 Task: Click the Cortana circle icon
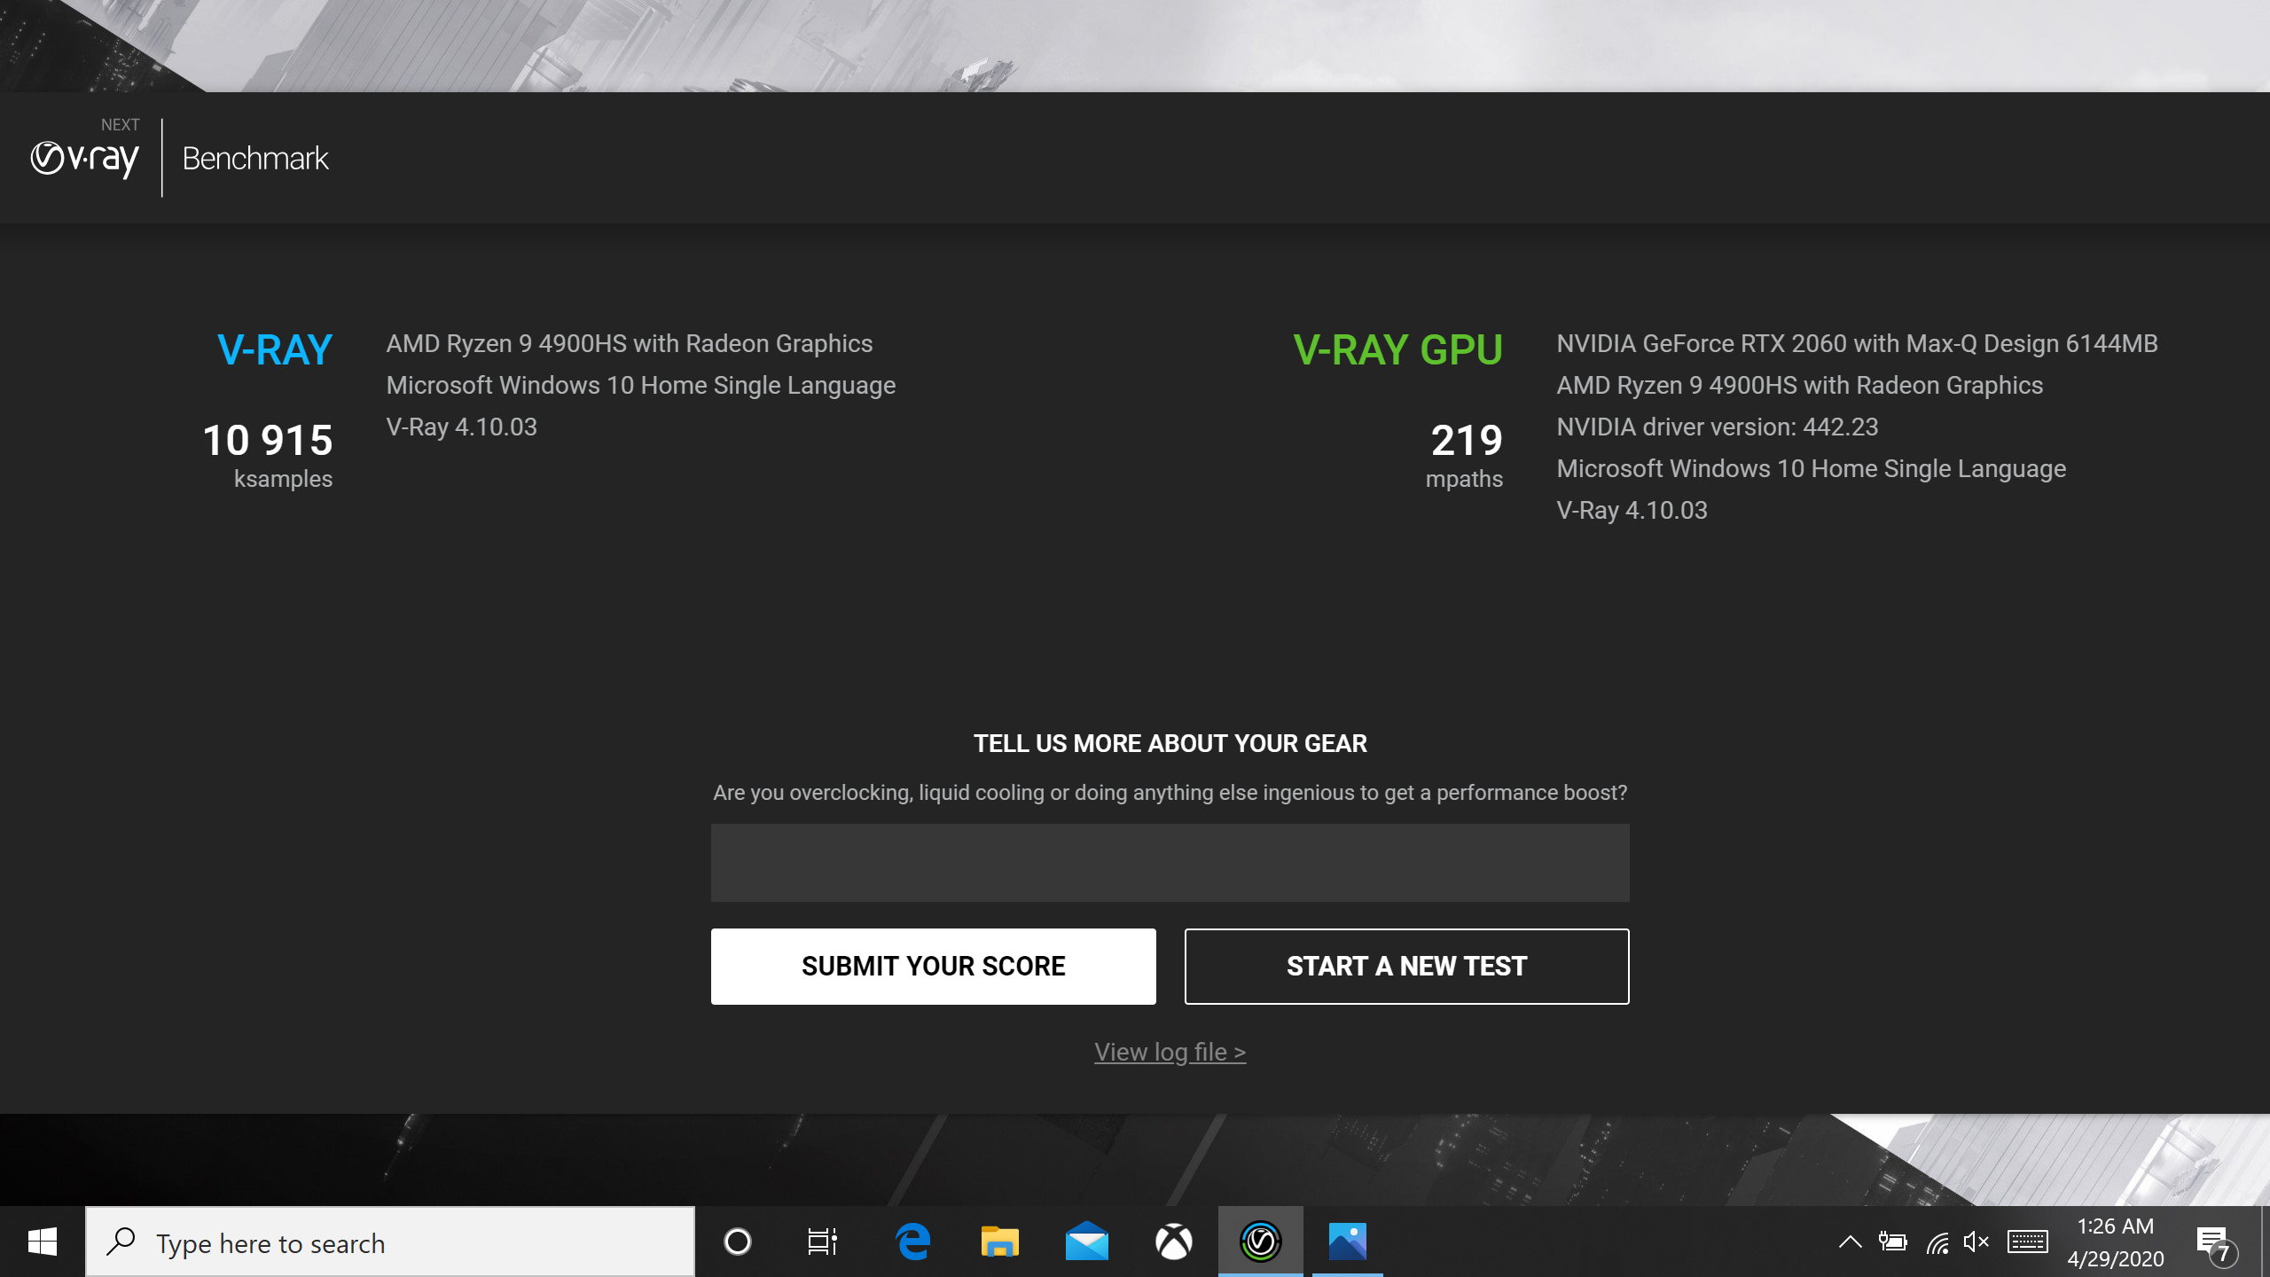tap(737, 1242)
